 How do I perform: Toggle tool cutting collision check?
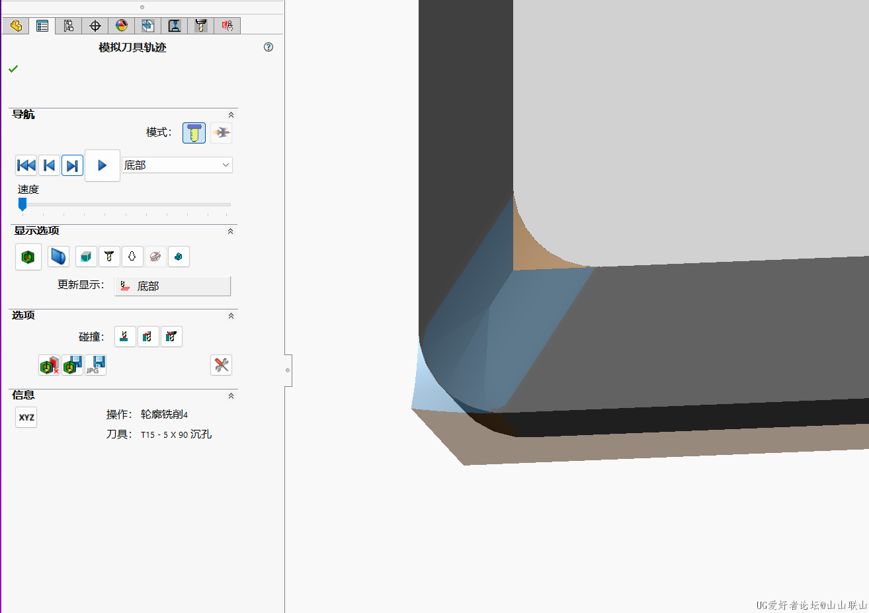tap(125, 337)
